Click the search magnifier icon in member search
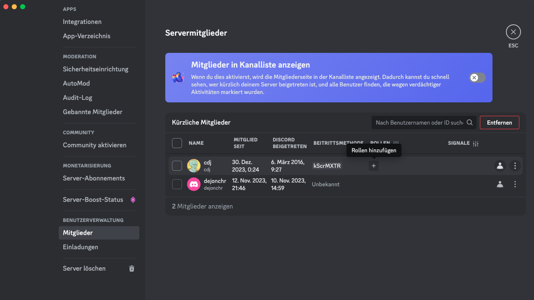 pyautogui.click(x=470, y=123)
